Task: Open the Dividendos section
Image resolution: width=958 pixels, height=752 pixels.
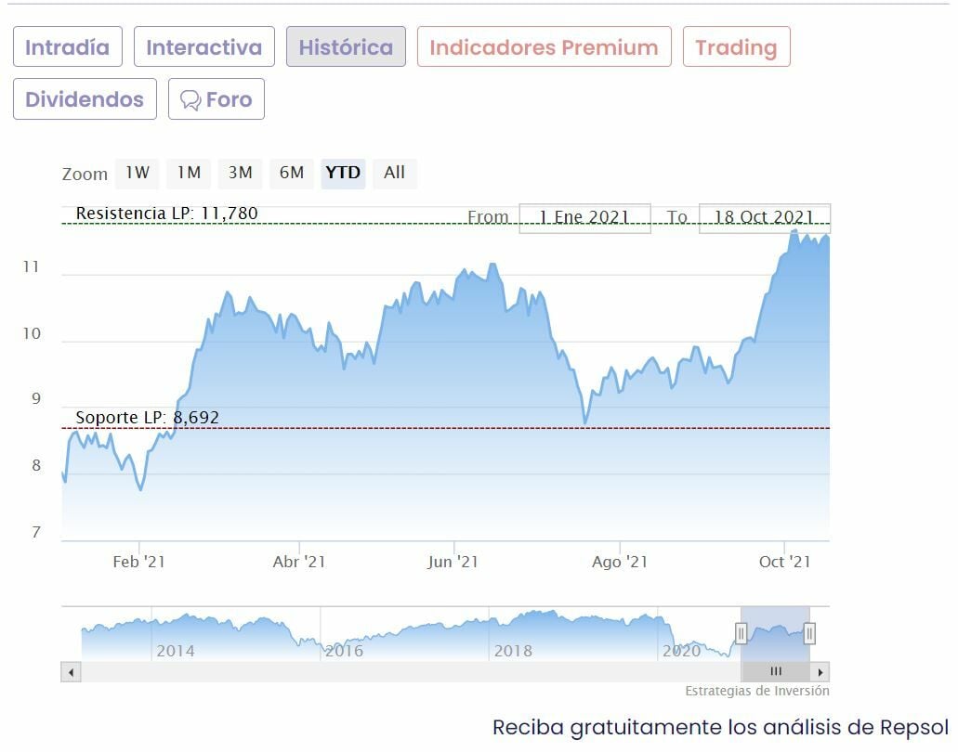Action: [x=85, y=99]
